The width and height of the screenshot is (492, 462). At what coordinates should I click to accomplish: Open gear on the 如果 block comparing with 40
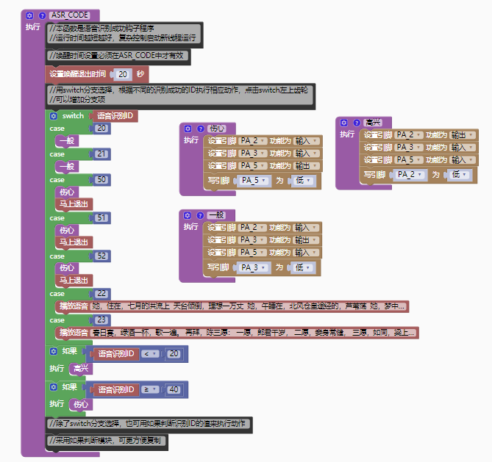pos(54,387)
